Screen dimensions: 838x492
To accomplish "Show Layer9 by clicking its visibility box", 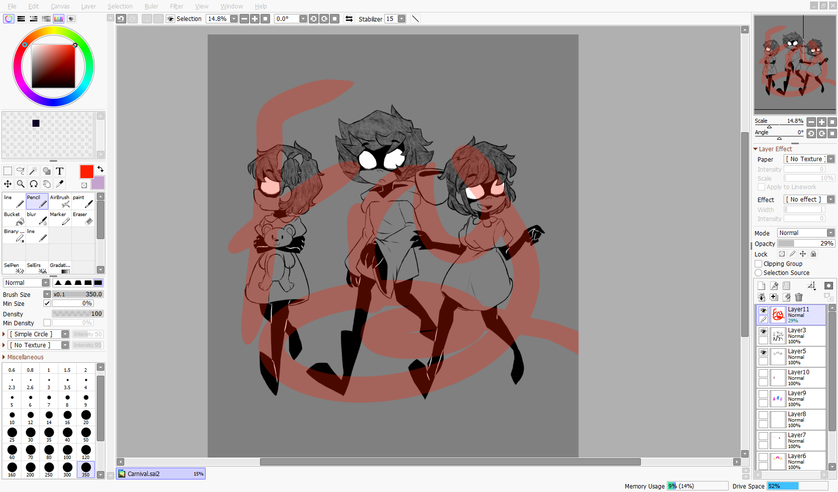I will [x=763, y=394].
